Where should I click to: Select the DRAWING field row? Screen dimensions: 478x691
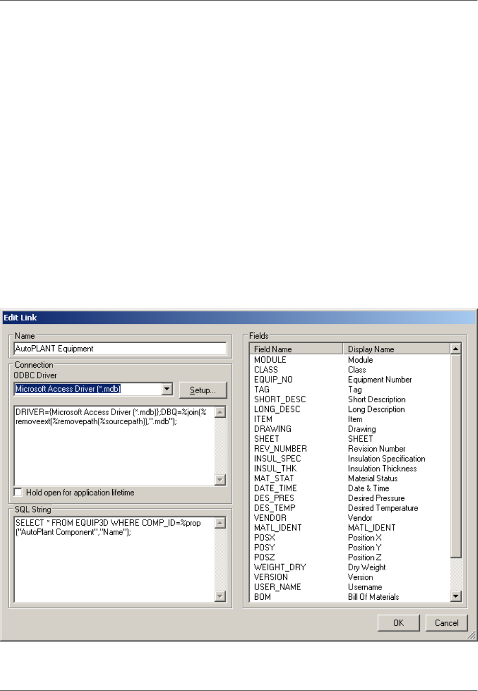[x=350, y=429]
